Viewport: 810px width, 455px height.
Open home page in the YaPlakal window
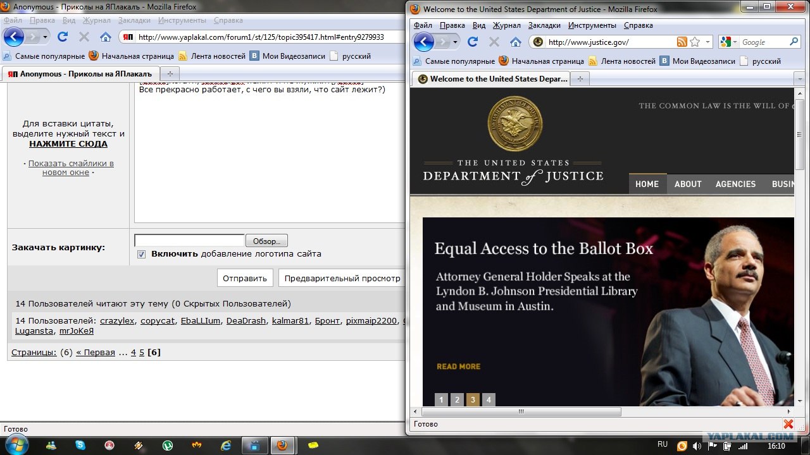[106, 37]
